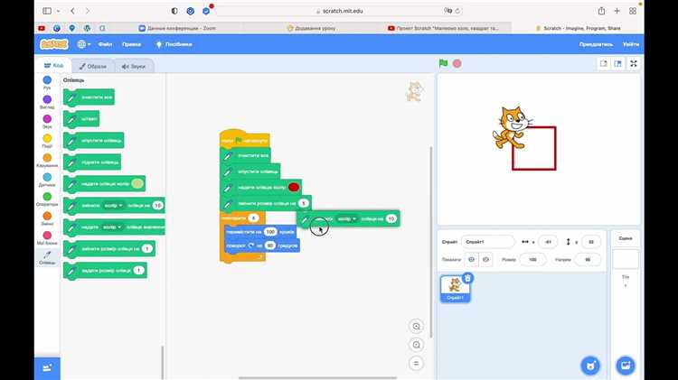
Task: Zoom out the code workspace
Action: pyautogui.click(x=416, y=345)
